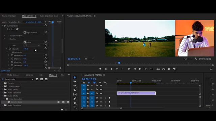Solo audio track A2
The image size is (216, 121).
[105, 102]
